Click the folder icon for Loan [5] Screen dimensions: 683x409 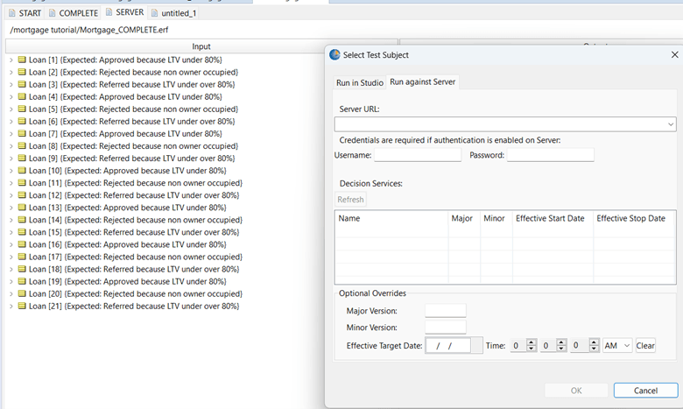tap(22, 109)
